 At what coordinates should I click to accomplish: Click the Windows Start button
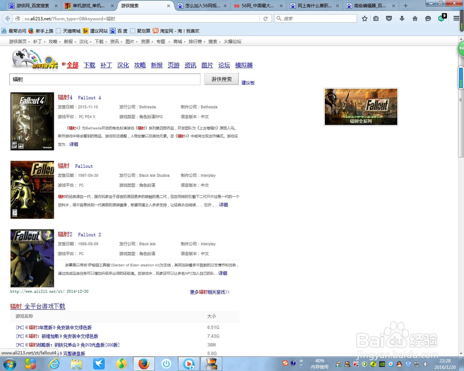[x=10, y=364]
